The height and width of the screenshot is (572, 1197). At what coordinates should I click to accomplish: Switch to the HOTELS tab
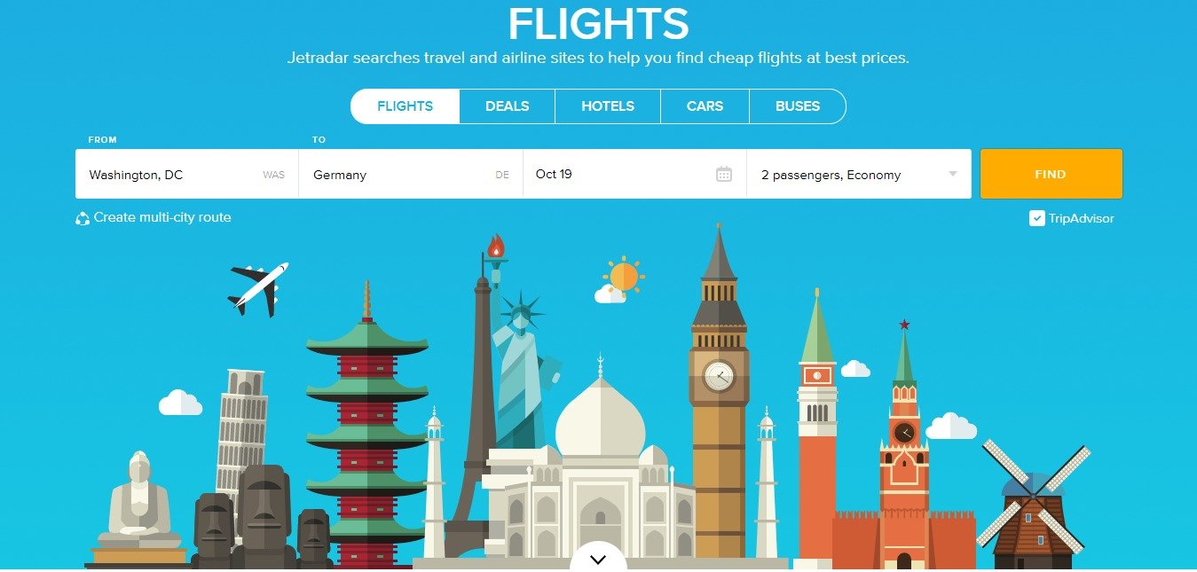tap(608, 106)
